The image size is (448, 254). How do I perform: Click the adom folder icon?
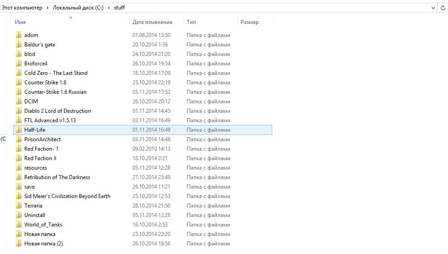(x=18, y=35)
